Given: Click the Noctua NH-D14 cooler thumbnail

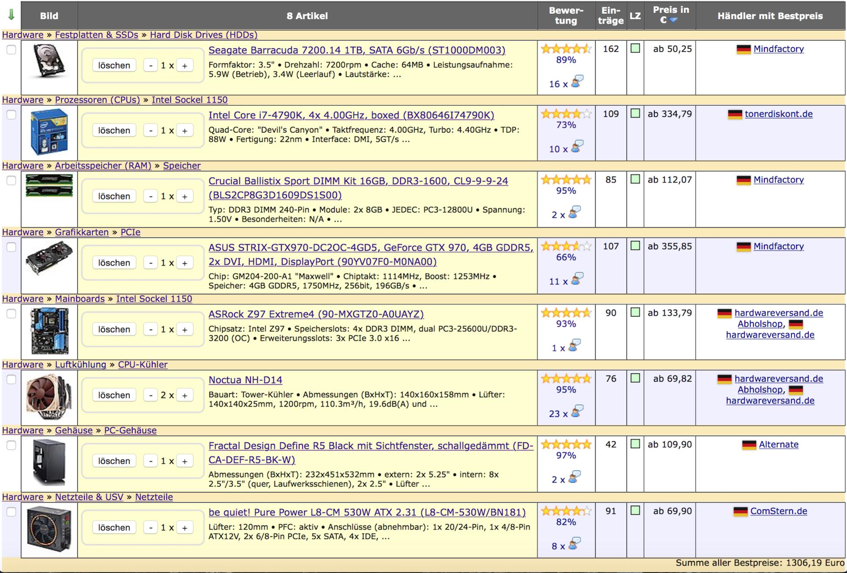Looking at the screenshot, I should click(x=49, y=397).
